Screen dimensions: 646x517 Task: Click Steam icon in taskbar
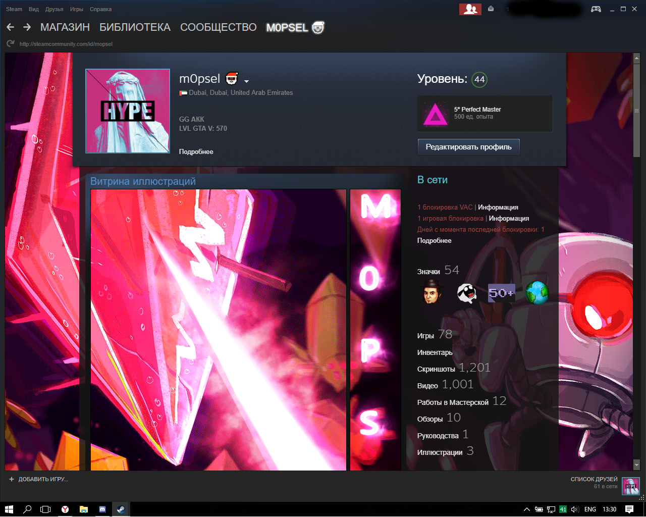[x=121, y=509]
